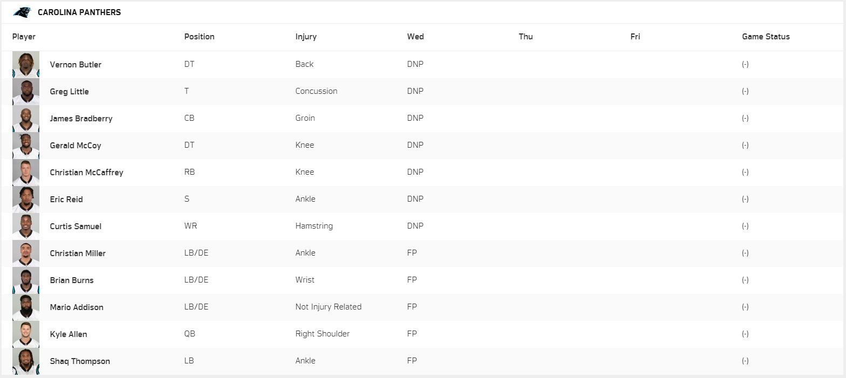Click the Brian Burns name link
Screen dimensions: 846x378
click(x=72, y=280)
